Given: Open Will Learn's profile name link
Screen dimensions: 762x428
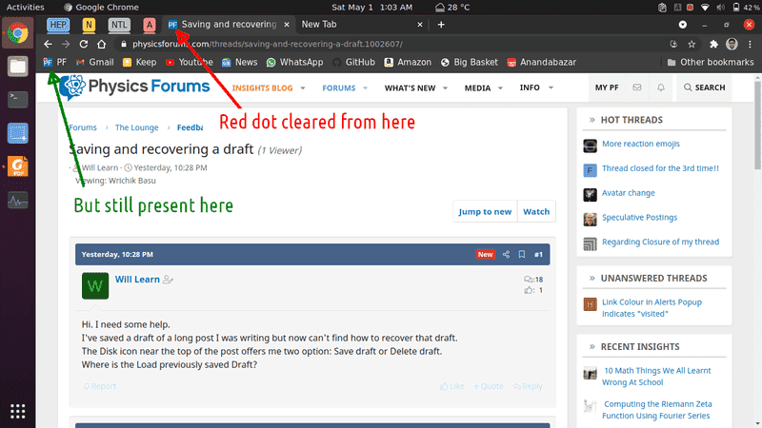Looking at the screenshot, I should click(137, 280).
